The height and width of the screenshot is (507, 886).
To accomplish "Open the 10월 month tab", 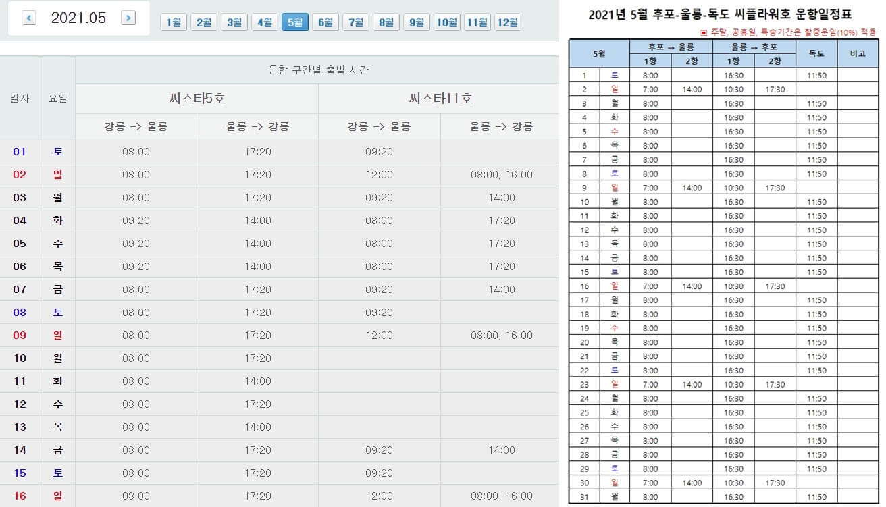I will tap(447, 22).
